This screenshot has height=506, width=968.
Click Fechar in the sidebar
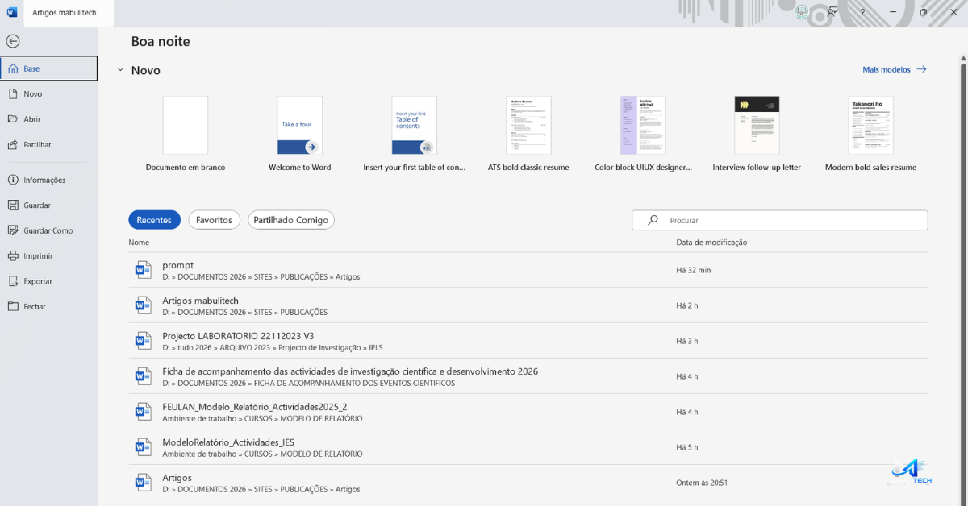49,307
